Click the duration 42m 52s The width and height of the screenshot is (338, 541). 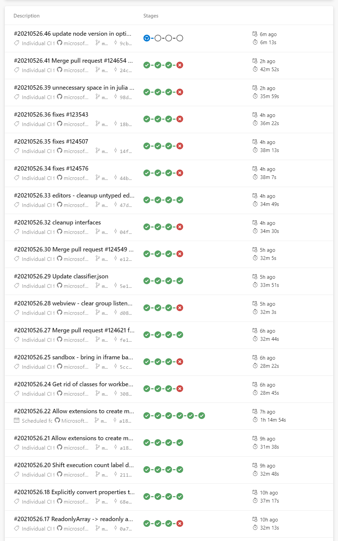(269, 69)
